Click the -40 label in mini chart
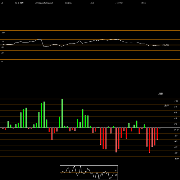This screenshot has width=180, height=180. 116,175
